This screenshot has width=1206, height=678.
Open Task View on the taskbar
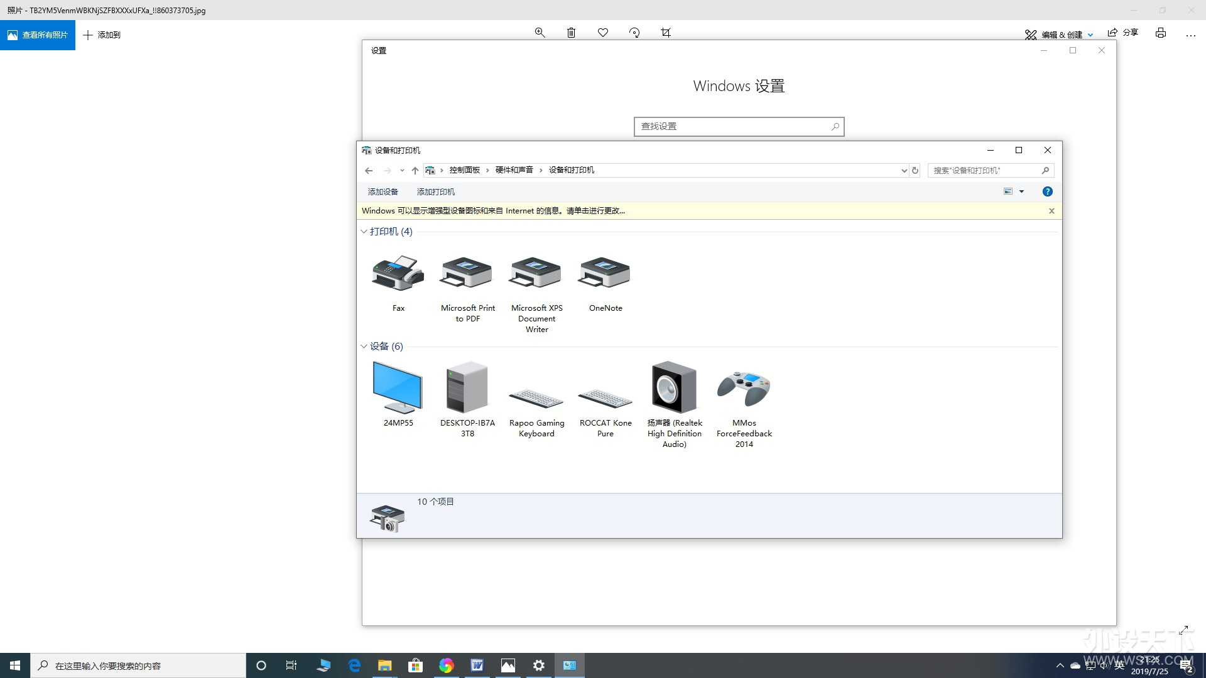point(291,665)
